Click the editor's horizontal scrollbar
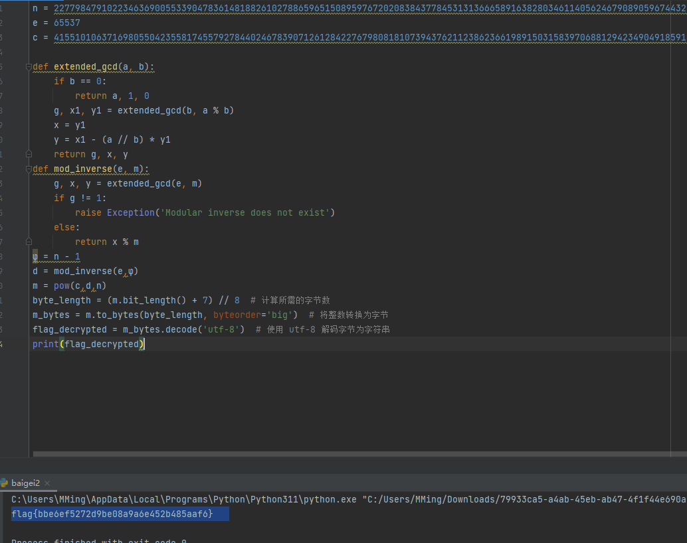Image resolution: width=687 pixels, height=543 pixels. click(359, 455)
